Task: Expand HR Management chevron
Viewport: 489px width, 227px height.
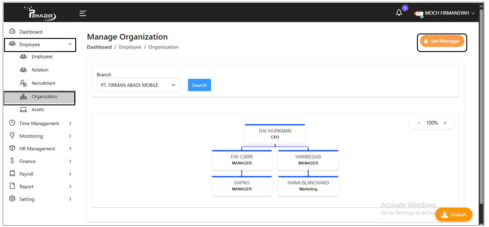Action: pyautogui.click(x=70, y=149)
